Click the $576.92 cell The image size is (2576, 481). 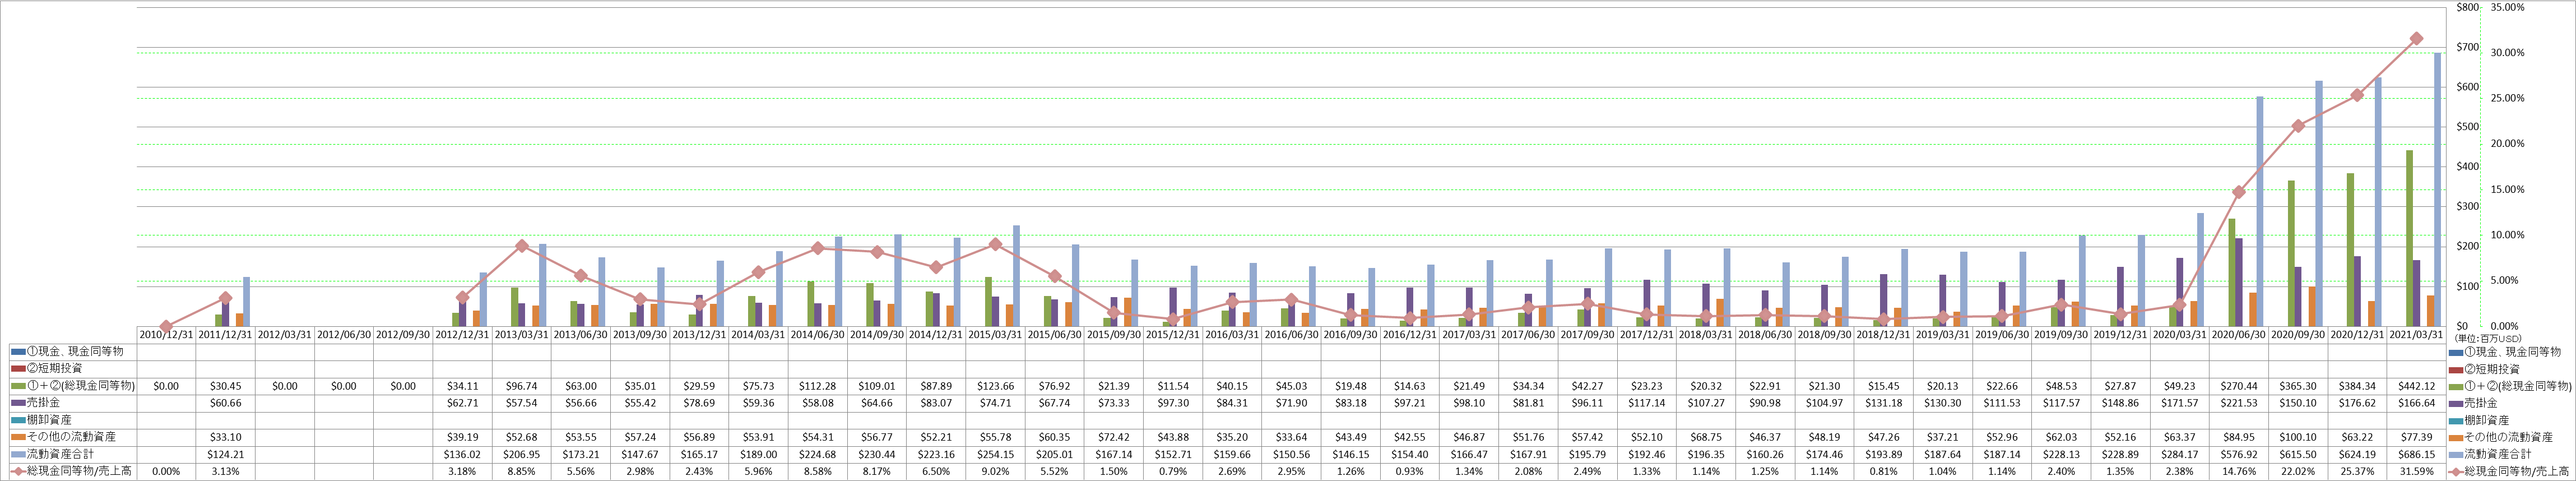2238,454
